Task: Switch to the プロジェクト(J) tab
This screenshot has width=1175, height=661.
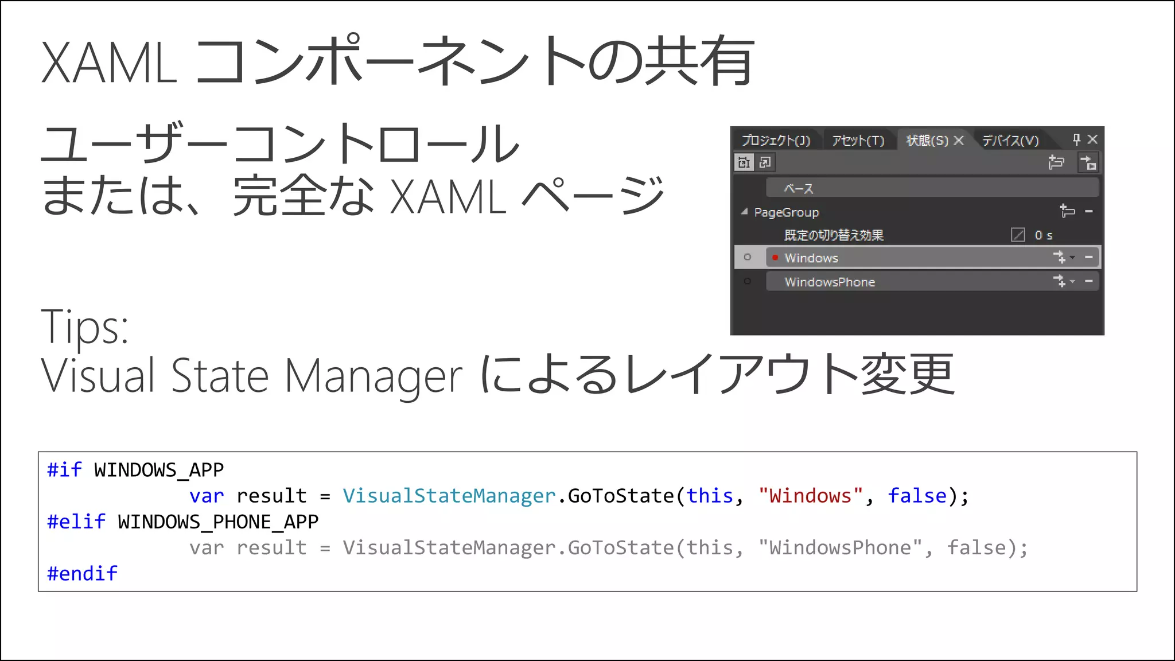Action: tap(776, 141)
